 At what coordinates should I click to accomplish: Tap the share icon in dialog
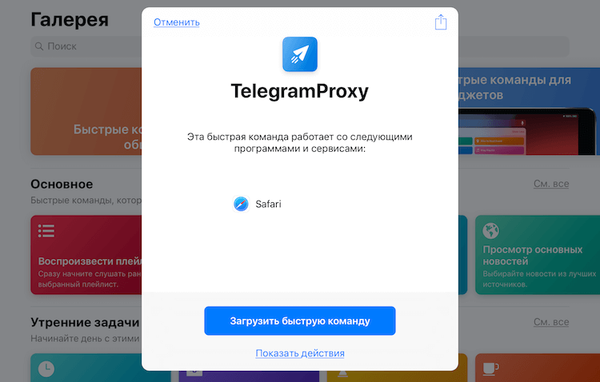tap(441, 22)
